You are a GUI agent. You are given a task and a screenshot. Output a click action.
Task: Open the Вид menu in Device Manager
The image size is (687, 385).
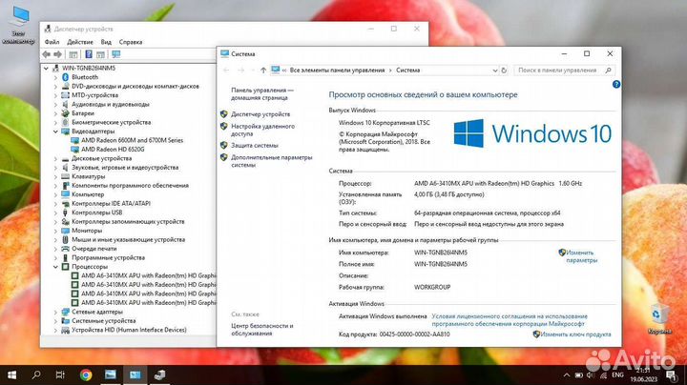tap(106, 42)
